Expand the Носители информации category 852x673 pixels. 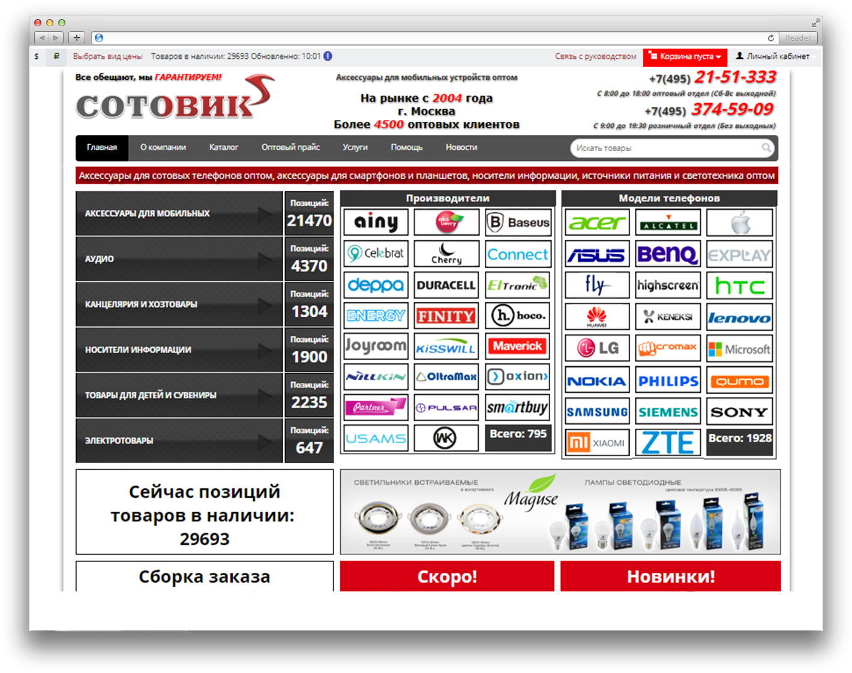(x=179, y=350)
